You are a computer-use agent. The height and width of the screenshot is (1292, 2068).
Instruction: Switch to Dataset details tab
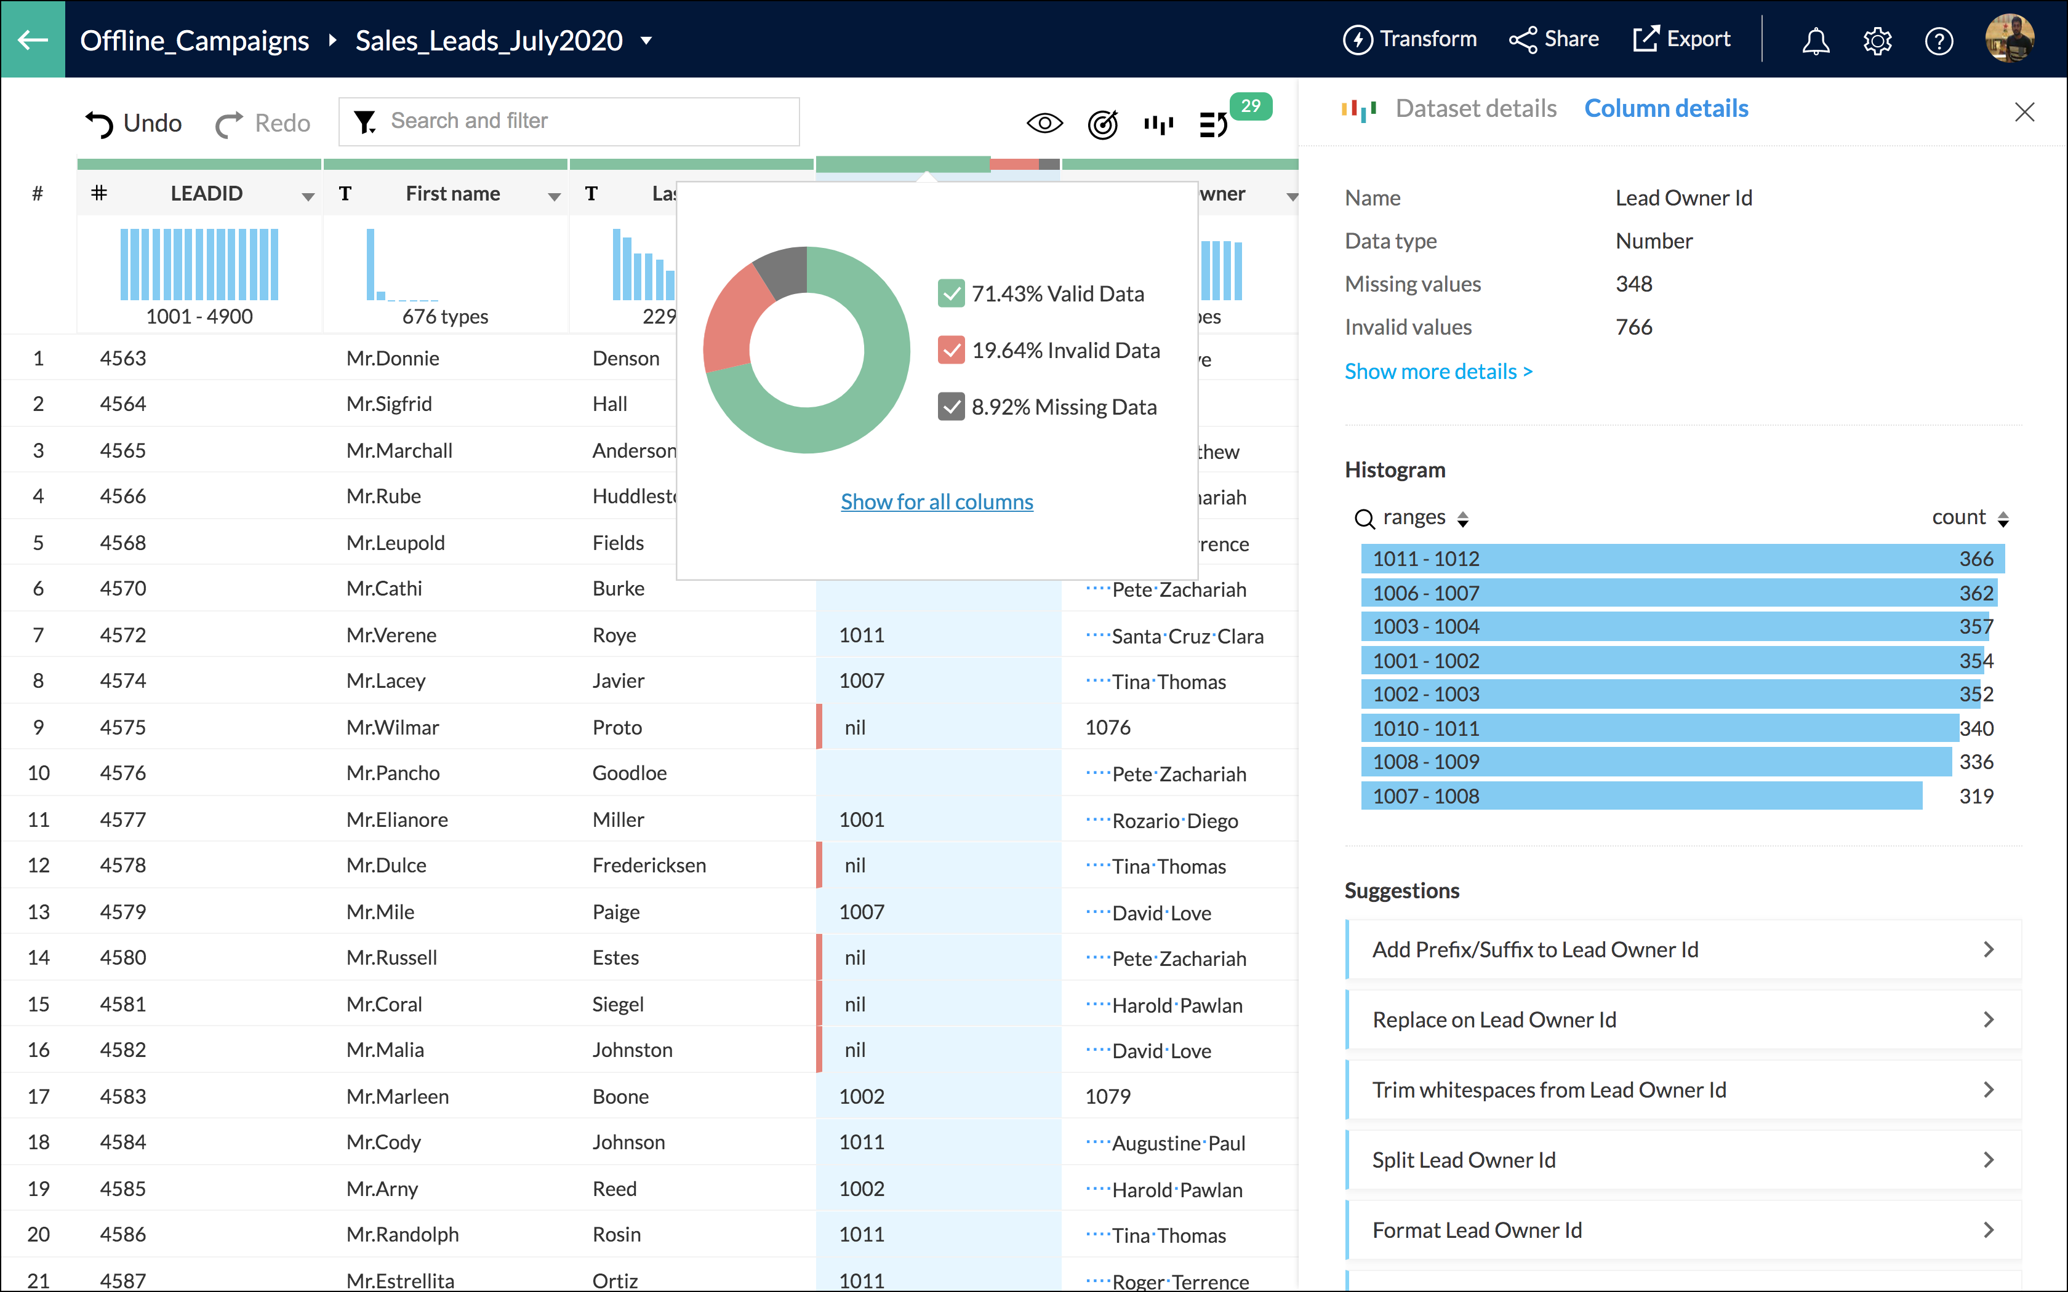[1476, 108]
